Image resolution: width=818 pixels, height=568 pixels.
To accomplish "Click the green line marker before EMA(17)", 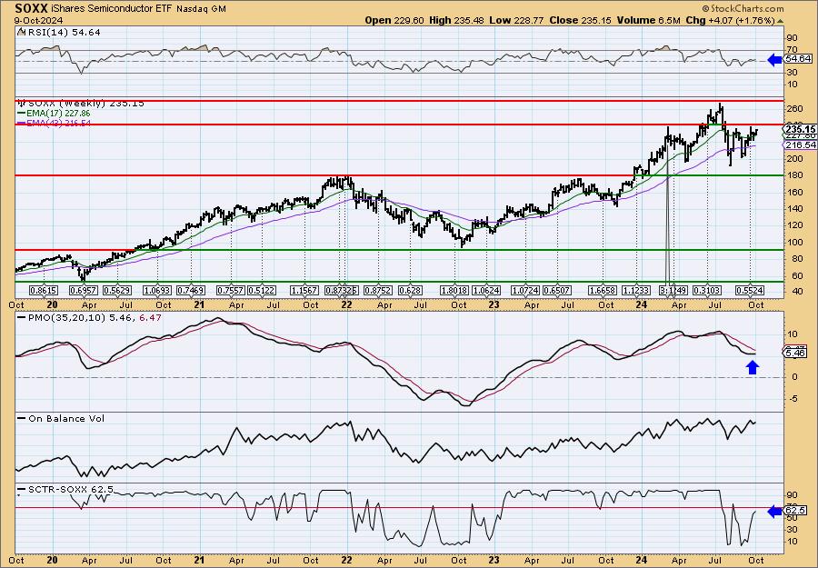I will (22, 114).
